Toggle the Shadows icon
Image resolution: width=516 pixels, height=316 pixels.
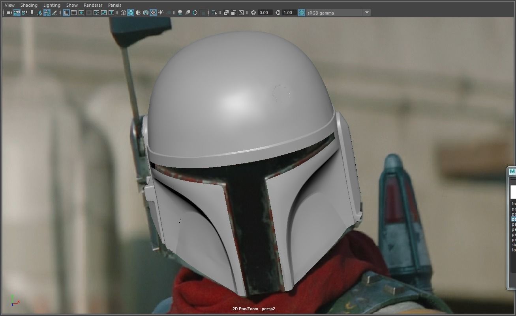(168, 13)
